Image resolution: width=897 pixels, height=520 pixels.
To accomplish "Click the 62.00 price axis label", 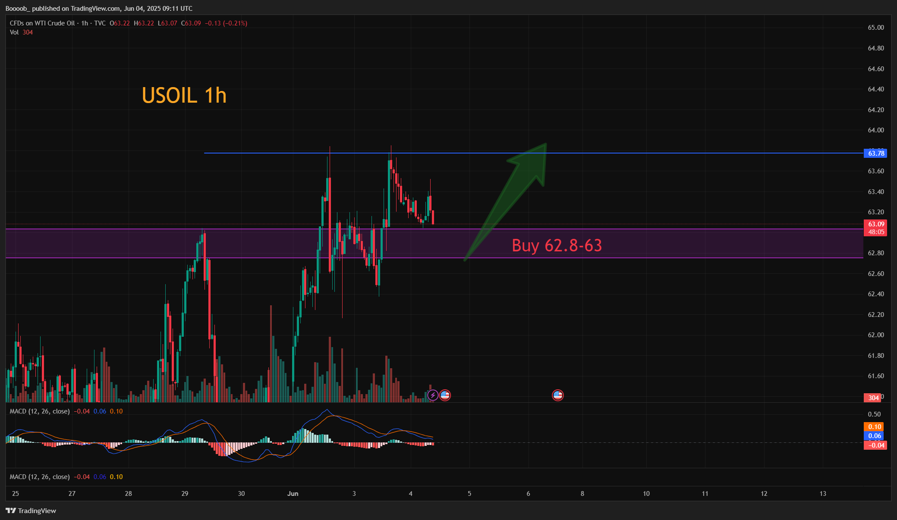I will pyautogui.click(x=876, y=335).
